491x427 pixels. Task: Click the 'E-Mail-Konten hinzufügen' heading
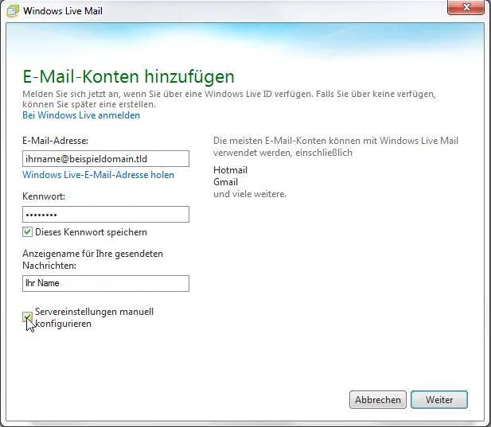coord(128,76)
